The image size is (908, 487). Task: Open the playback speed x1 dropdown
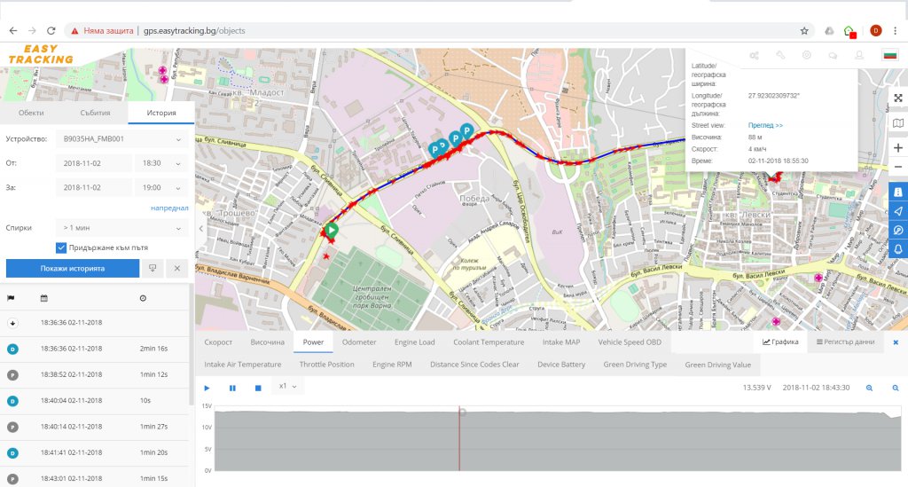(x=288, y=386)
